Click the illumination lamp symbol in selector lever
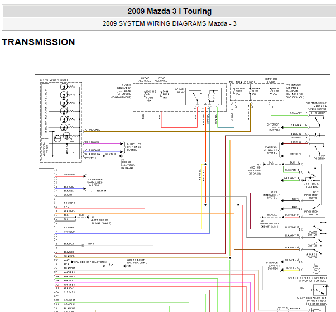This screenshot has height=312, width=336. [316, 270]
